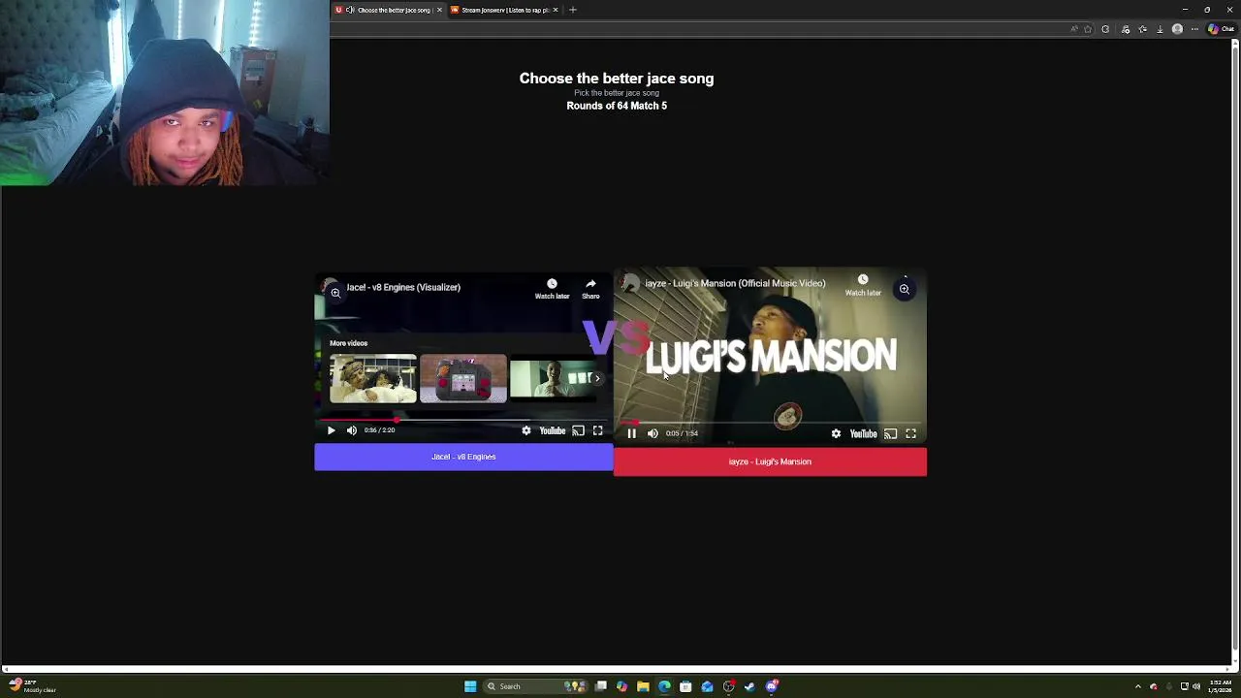The image size is (1241, 698).
Task: Seek on v8 Engines progress bar
Action: click(463, 419)
